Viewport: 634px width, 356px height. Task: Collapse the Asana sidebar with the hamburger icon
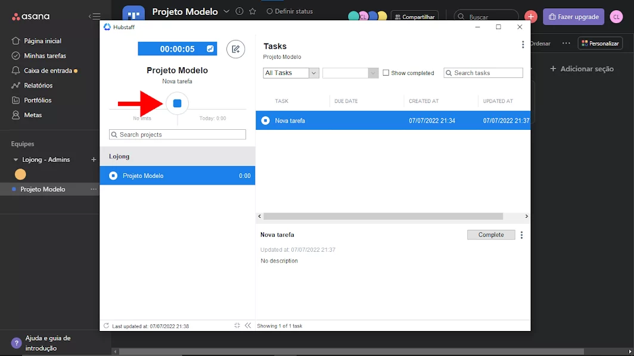pos(95,17)
